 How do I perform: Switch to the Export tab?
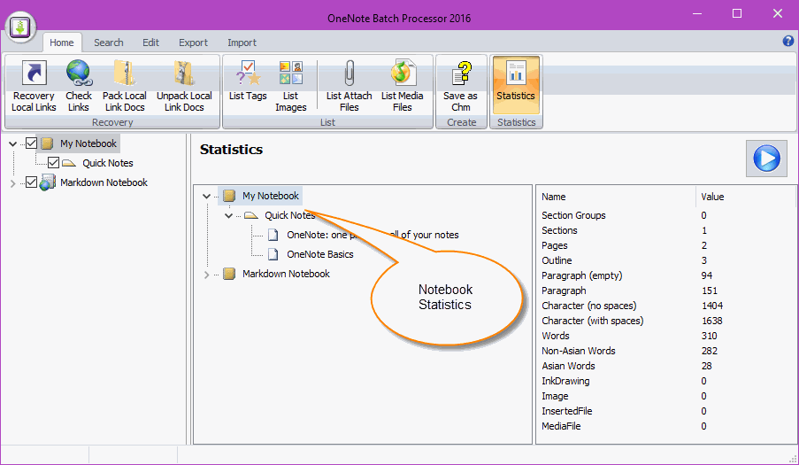click(x=193, y=43)
